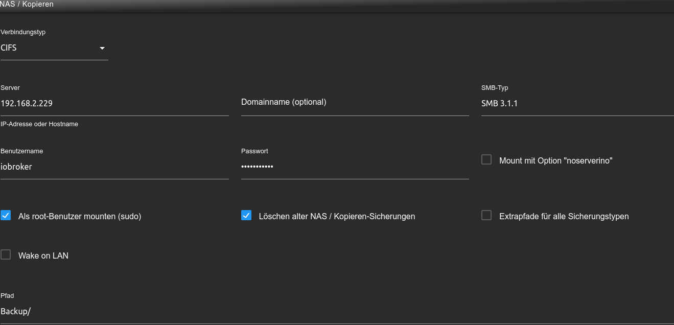Open the Verbindungstyp dropdown arrow
This screenshot has width=674, height=325.
tap(102, 48)
